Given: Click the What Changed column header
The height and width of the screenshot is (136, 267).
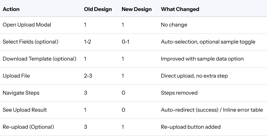Looking at the screenshot, I should pos(180,9).
